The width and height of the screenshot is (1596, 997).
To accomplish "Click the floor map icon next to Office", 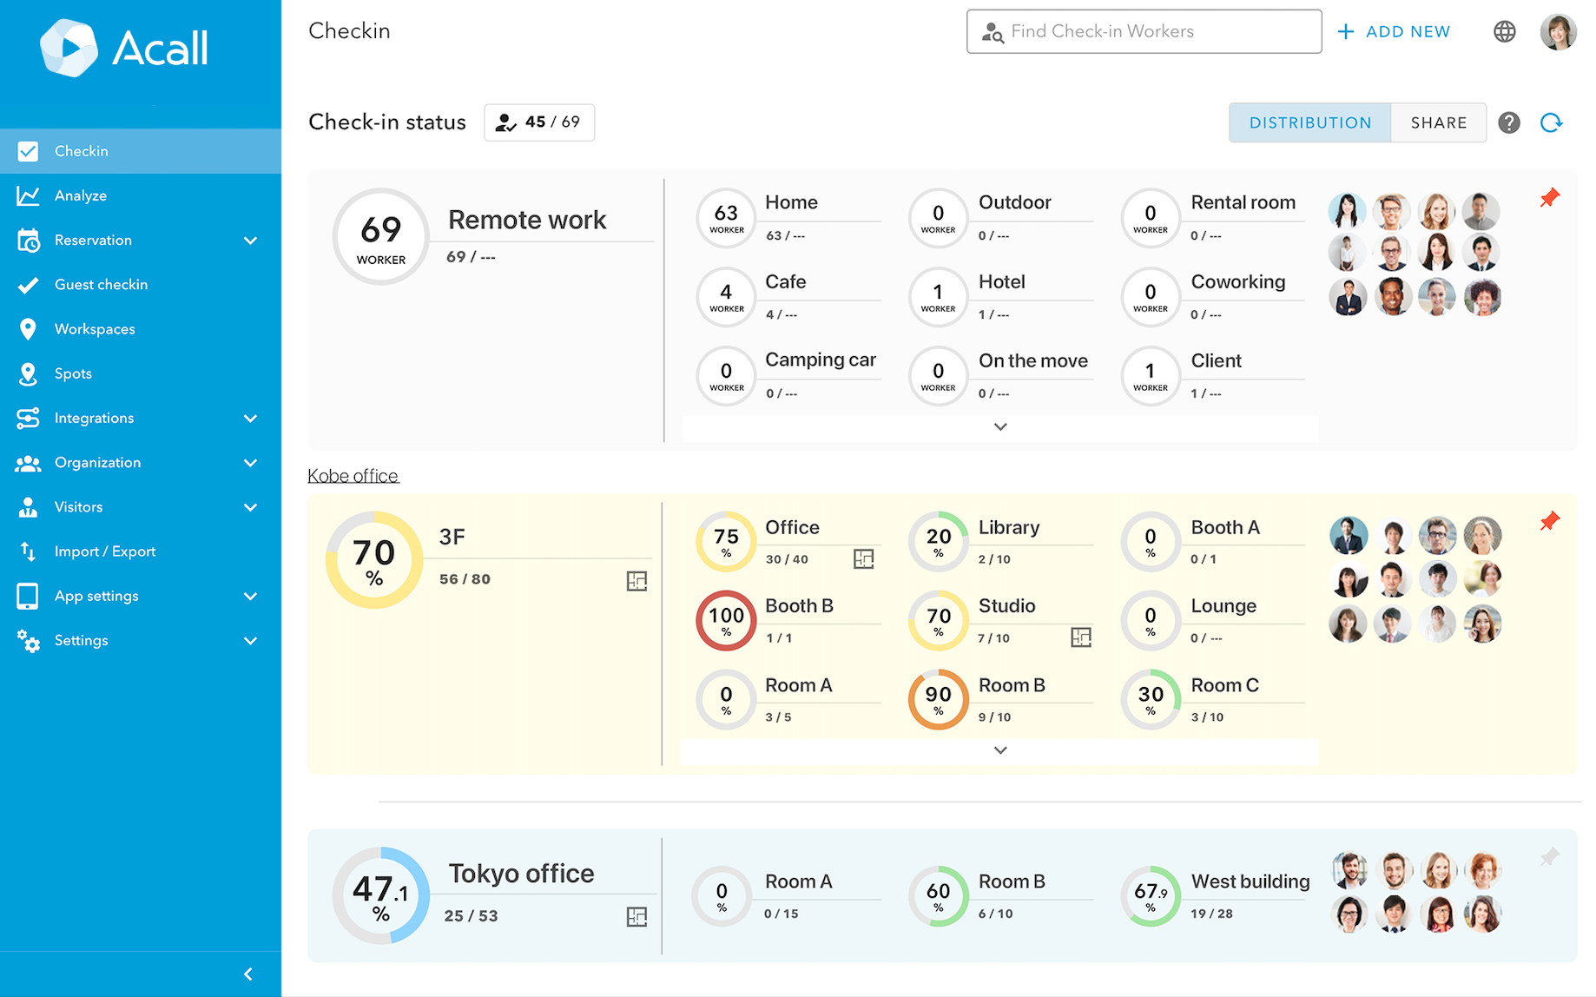I will pos(863,559).
